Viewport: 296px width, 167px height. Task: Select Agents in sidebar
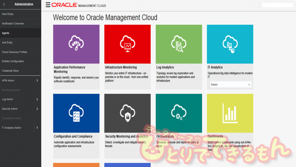[x=5, y=33]
